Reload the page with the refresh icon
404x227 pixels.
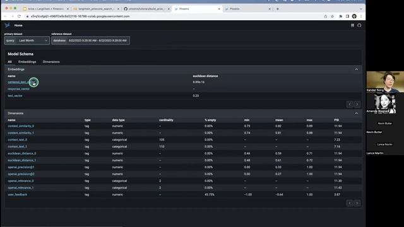coord(19,16)
